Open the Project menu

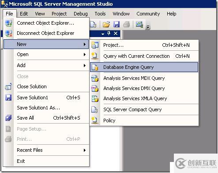(x=59, y=14)
